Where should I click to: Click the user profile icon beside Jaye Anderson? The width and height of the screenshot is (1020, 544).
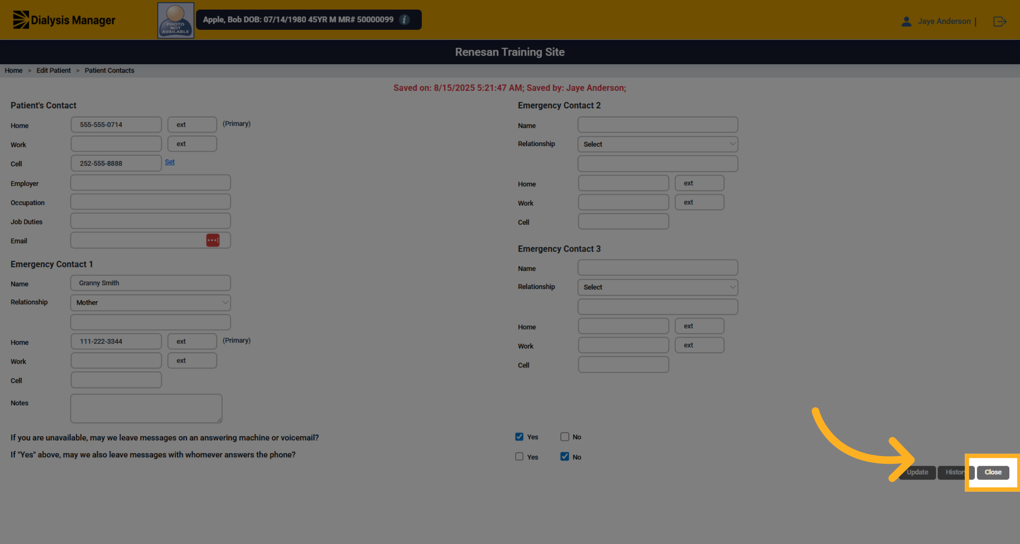point(906,21)
